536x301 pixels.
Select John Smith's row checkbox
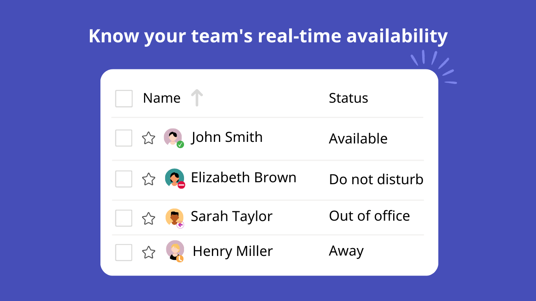(x=124, y=138)
